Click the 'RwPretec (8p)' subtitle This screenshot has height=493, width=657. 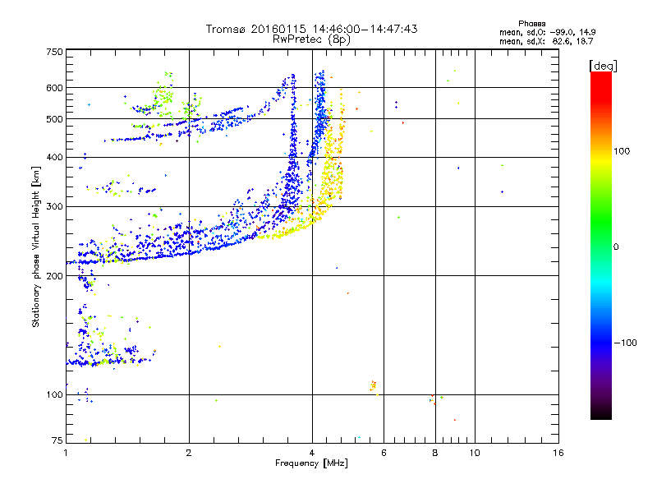coord(311,39)
